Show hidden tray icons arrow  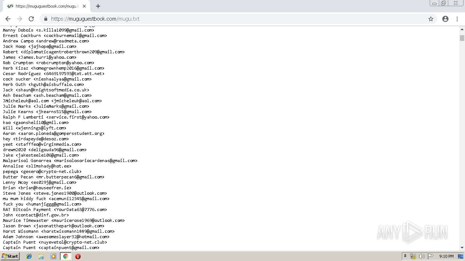point(405,256)
